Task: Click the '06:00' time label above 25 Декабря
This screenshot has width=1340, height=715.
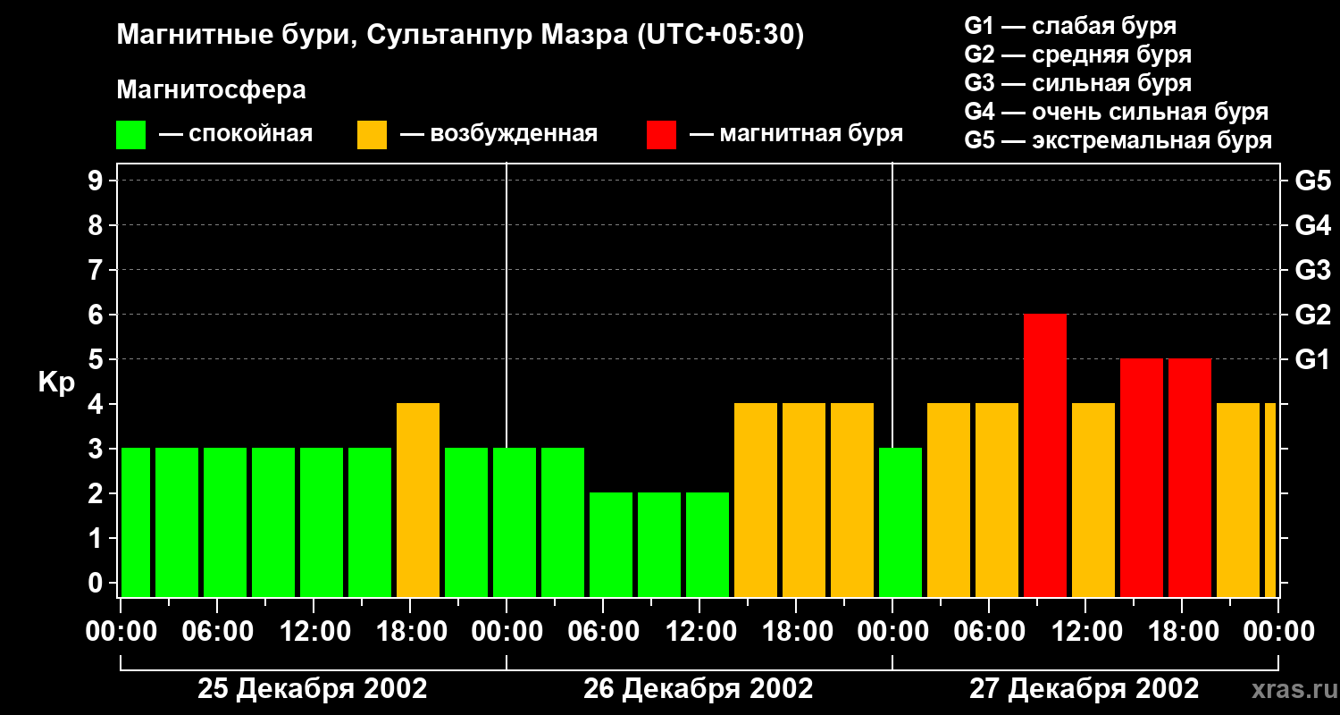Action: pos(218,632)
